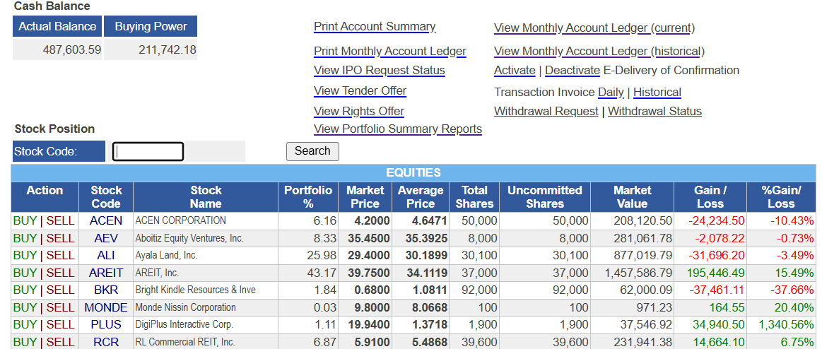Click SELL for AEV
Viewport: 822px width, 349px height.
[60, 238]
